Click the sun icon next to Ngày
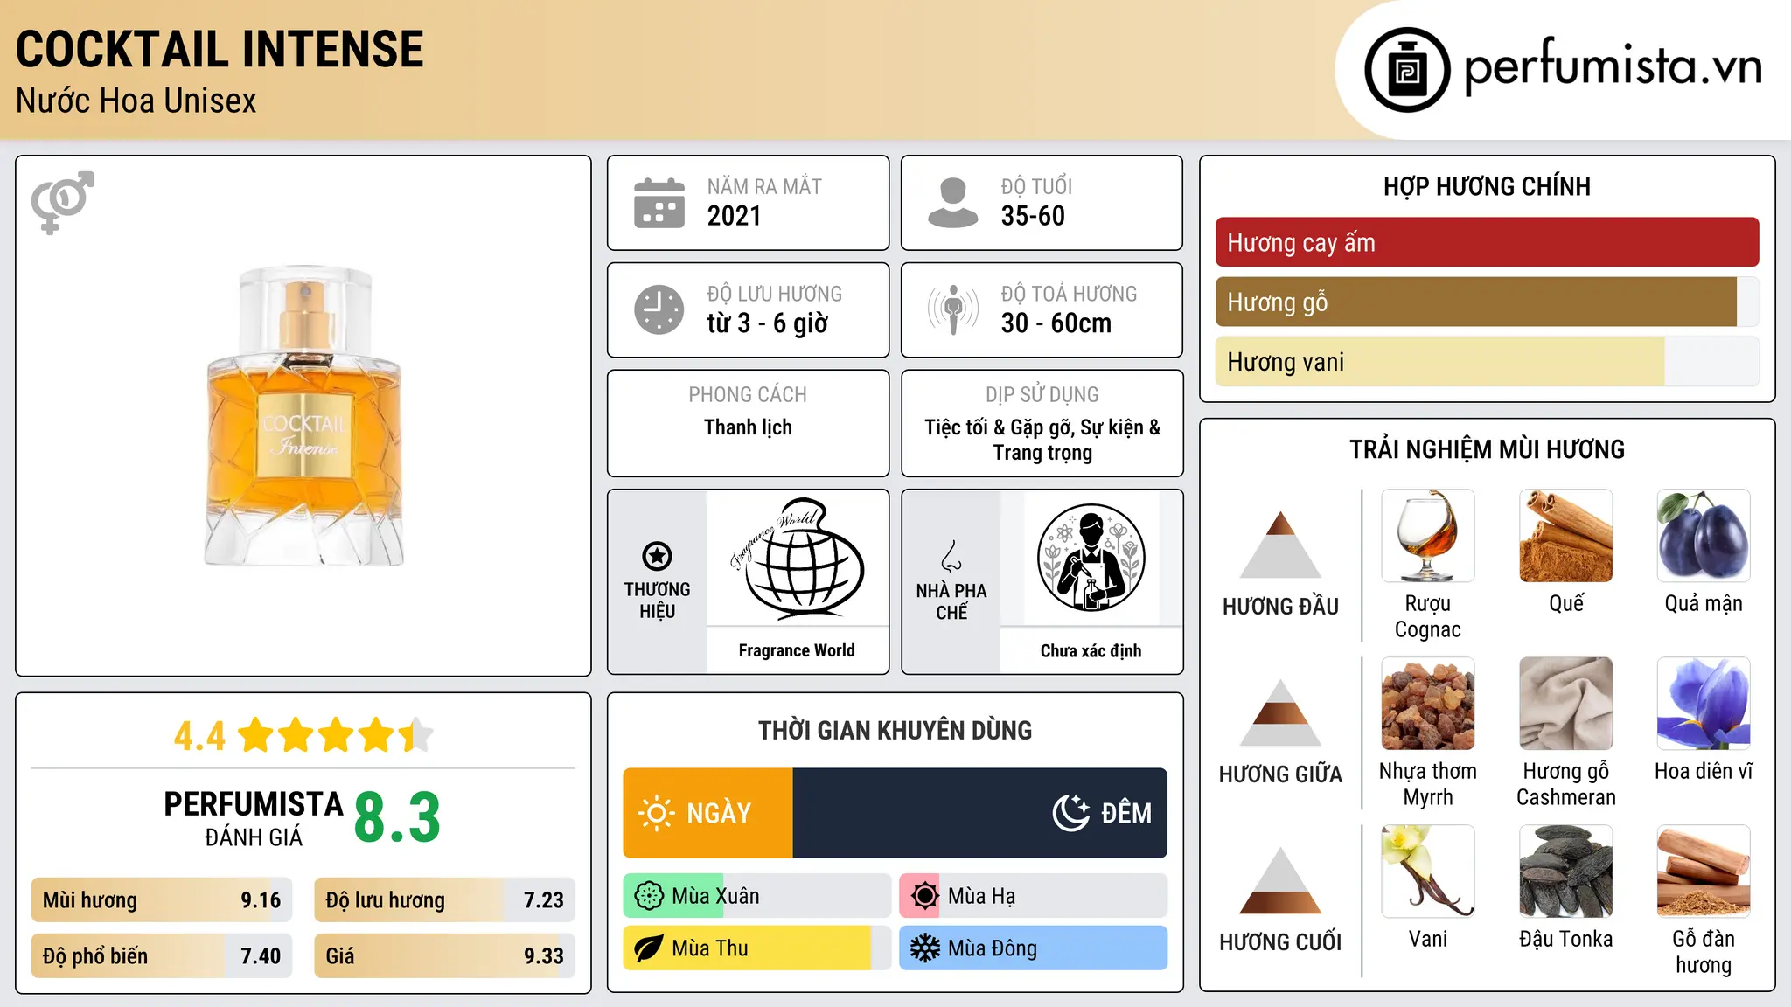The width and height of the screenshot is (1791, 1007). [x=657, y=813]
